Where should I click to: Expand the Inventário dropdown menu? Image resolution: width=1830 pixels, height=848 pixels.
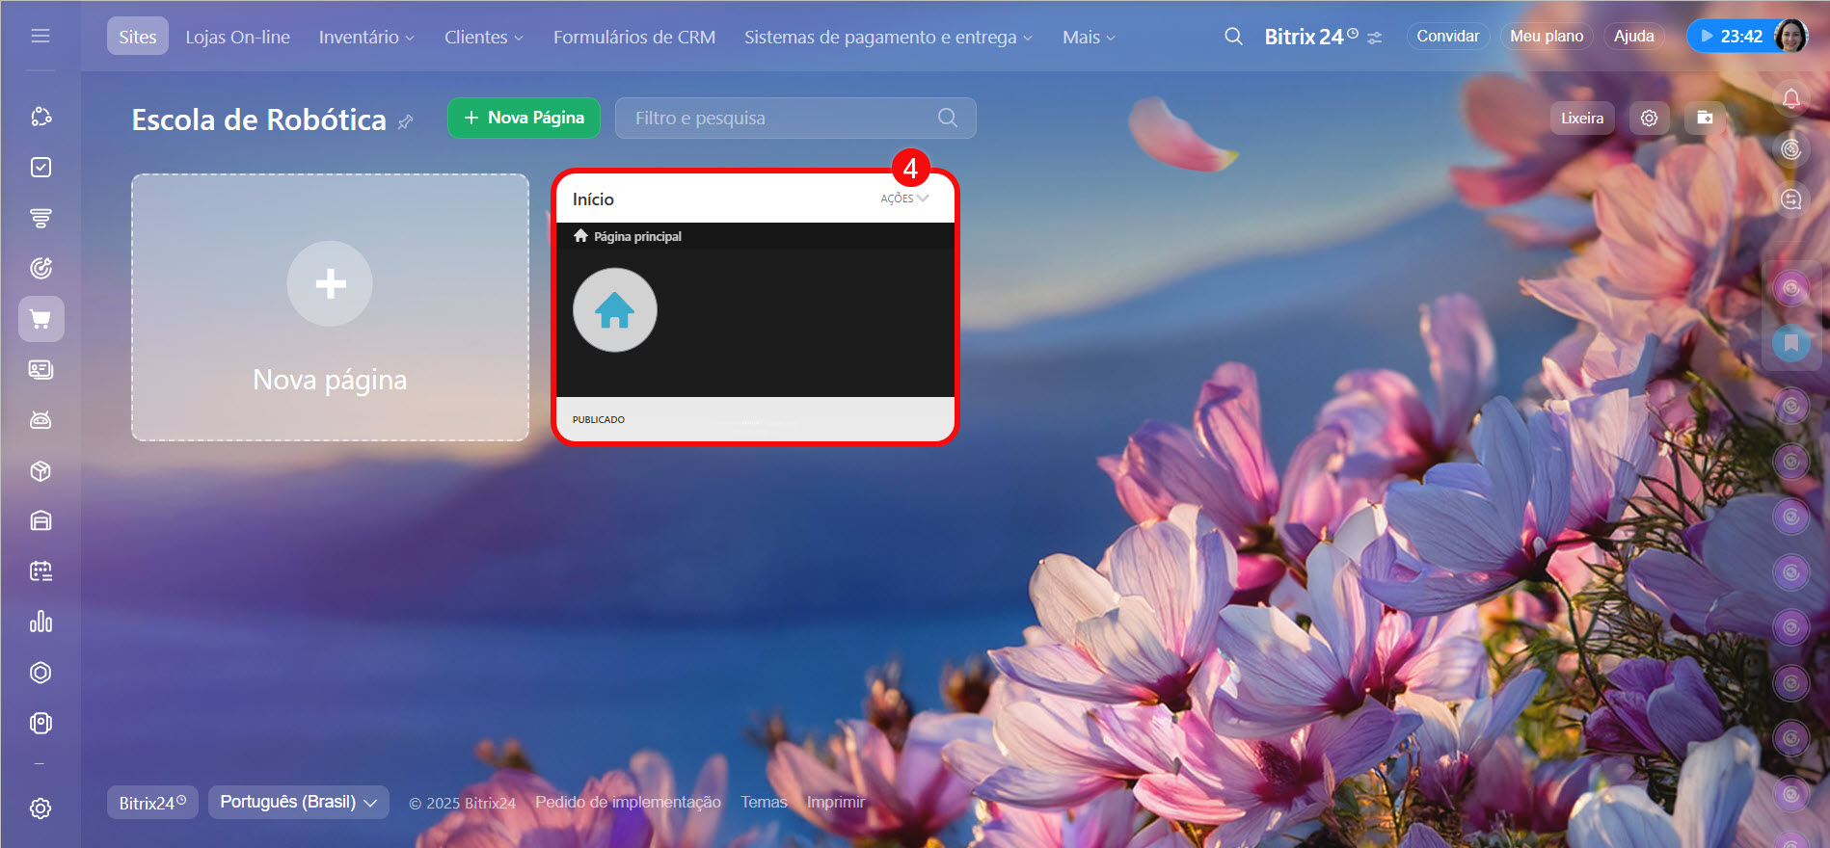pos(366,37)
